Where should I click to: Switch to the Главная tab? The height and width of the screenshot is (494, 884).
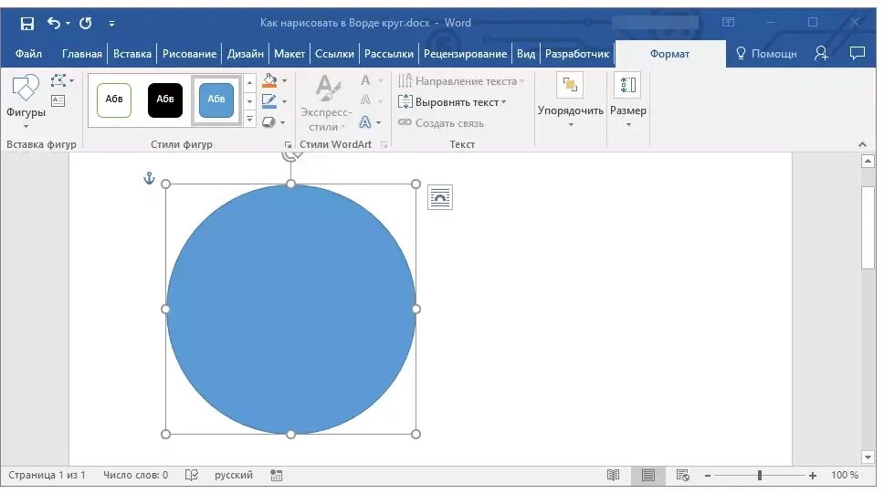(82, 54)
